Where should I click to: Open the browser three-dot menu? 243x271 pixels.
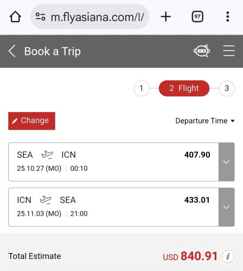pyautogui.click(x=228, y=17)
